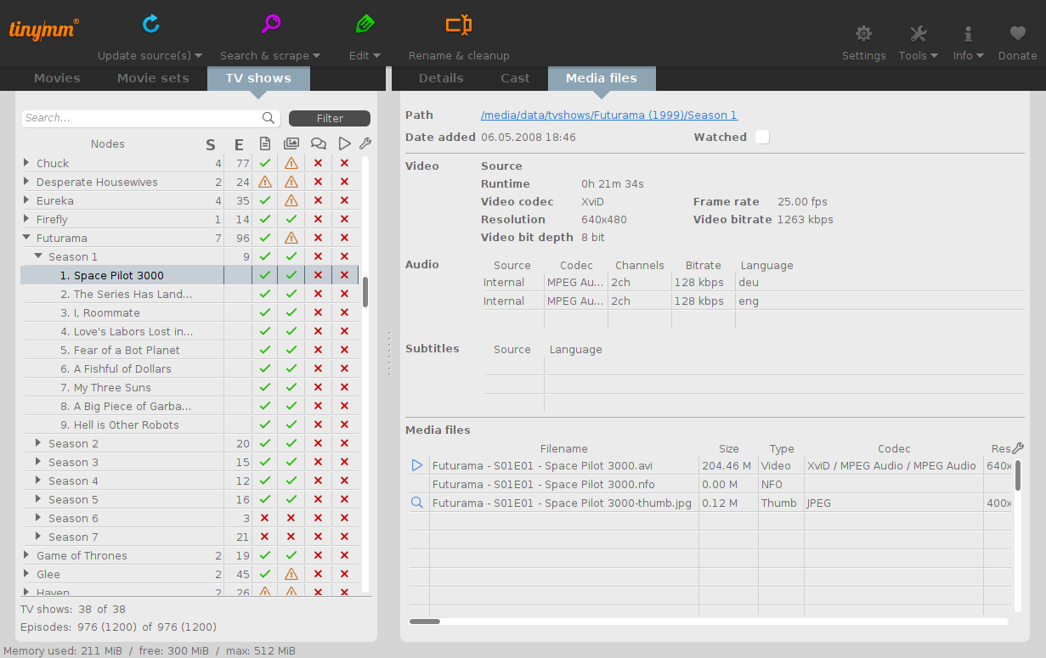The image size is (1046, 658).
Task: Click the wrench icon in Media files table
Action: click(x=1018, y=448)
